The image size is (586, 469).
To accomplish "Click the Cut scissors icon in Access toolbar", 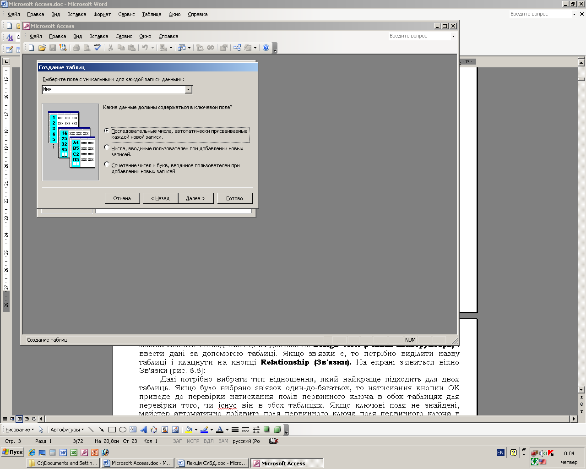I will 110,48.
